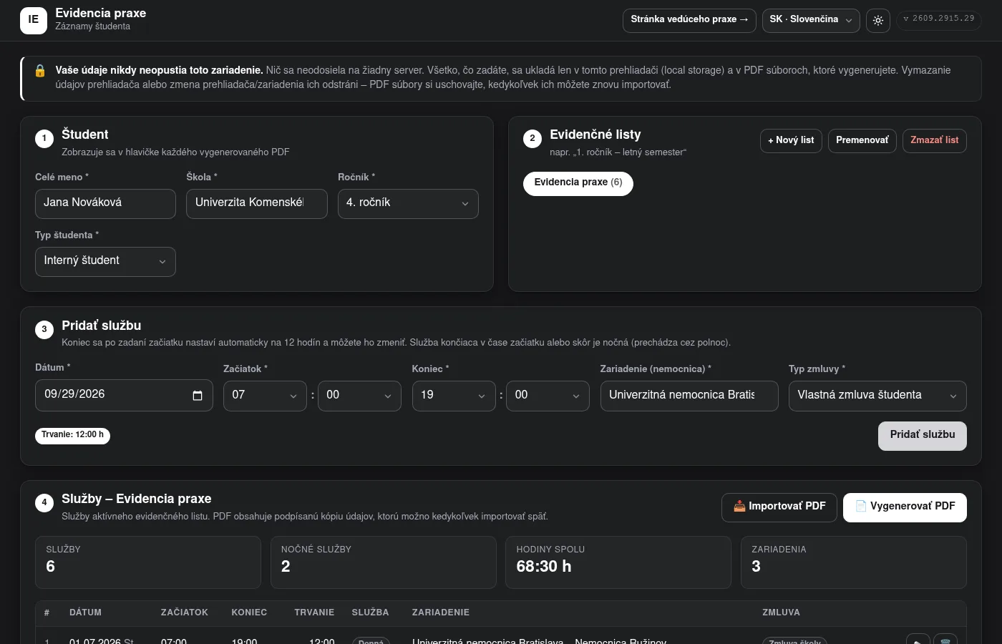This screenshot has width=1002, height=644.
Task: Click into the Škola input field
Action: [256, 203]
